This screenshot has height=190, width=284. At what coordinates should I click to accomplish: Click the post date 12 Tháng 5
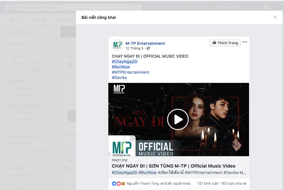134,48
